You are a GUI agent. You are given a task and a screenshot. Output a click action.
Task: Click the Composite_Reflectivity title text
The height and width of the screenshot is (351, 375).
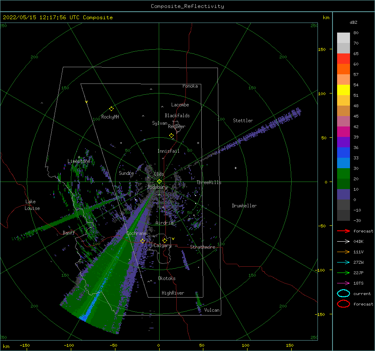[187, 6]
